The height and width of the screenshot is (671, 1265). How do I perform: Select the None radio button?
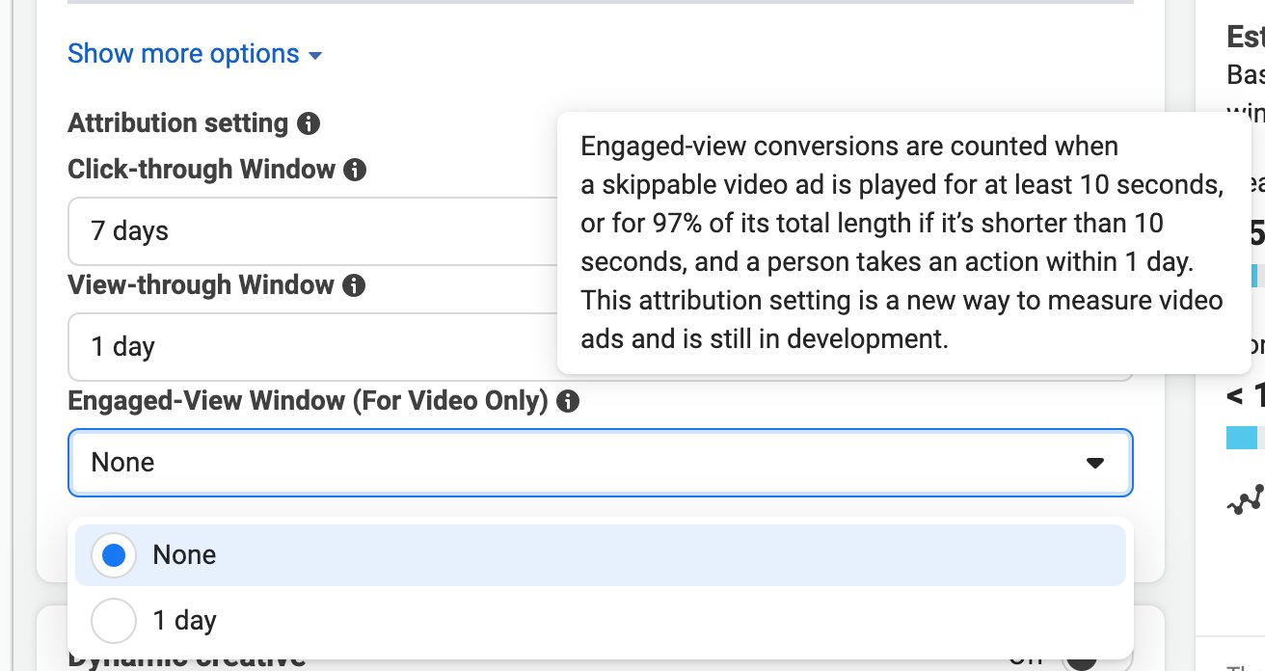tap(113, 554)
